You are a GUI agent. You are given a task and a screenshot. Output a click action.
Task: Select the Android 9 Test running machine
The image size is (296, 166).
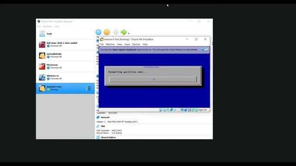[65, 88]
